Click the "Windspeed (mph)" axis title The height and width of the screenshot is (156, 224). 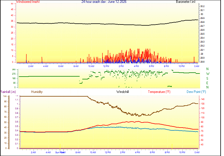point(28,2)
